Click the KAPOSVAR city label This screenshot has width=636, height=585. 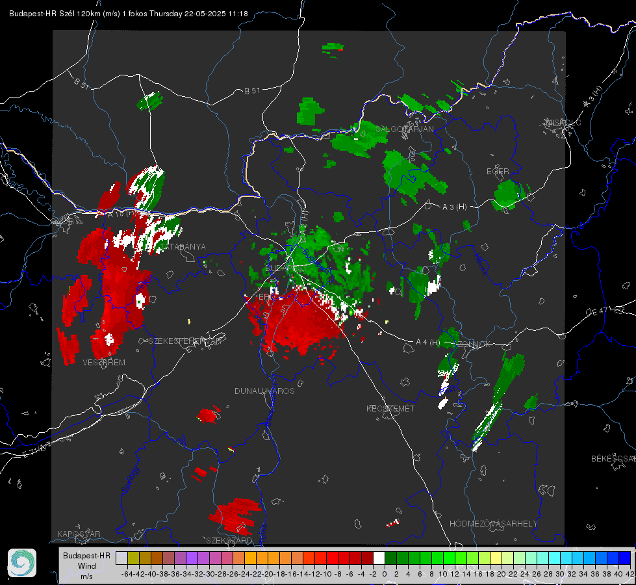[x=79, y=534]
